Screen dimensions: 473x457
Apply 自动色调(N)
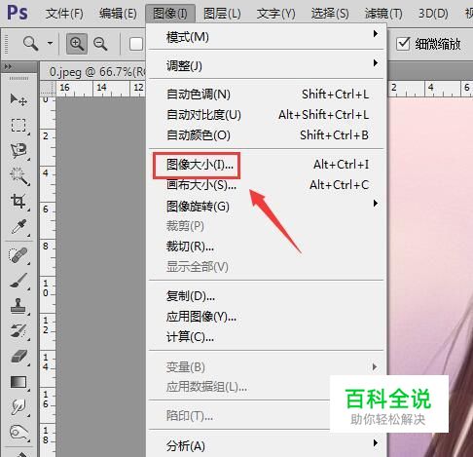point(267,95)
